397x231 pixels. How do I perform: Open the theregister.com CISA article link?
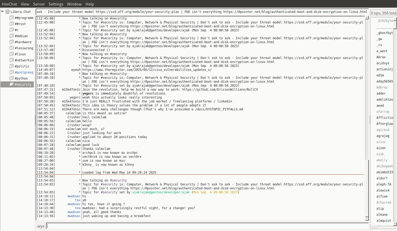click(147, 70)
